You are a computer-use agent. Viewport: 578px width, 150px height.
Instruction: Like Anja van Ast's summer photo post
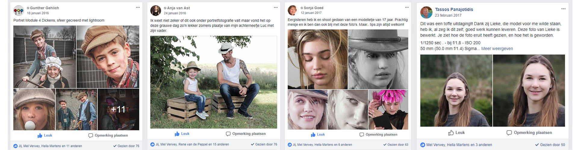182,134
